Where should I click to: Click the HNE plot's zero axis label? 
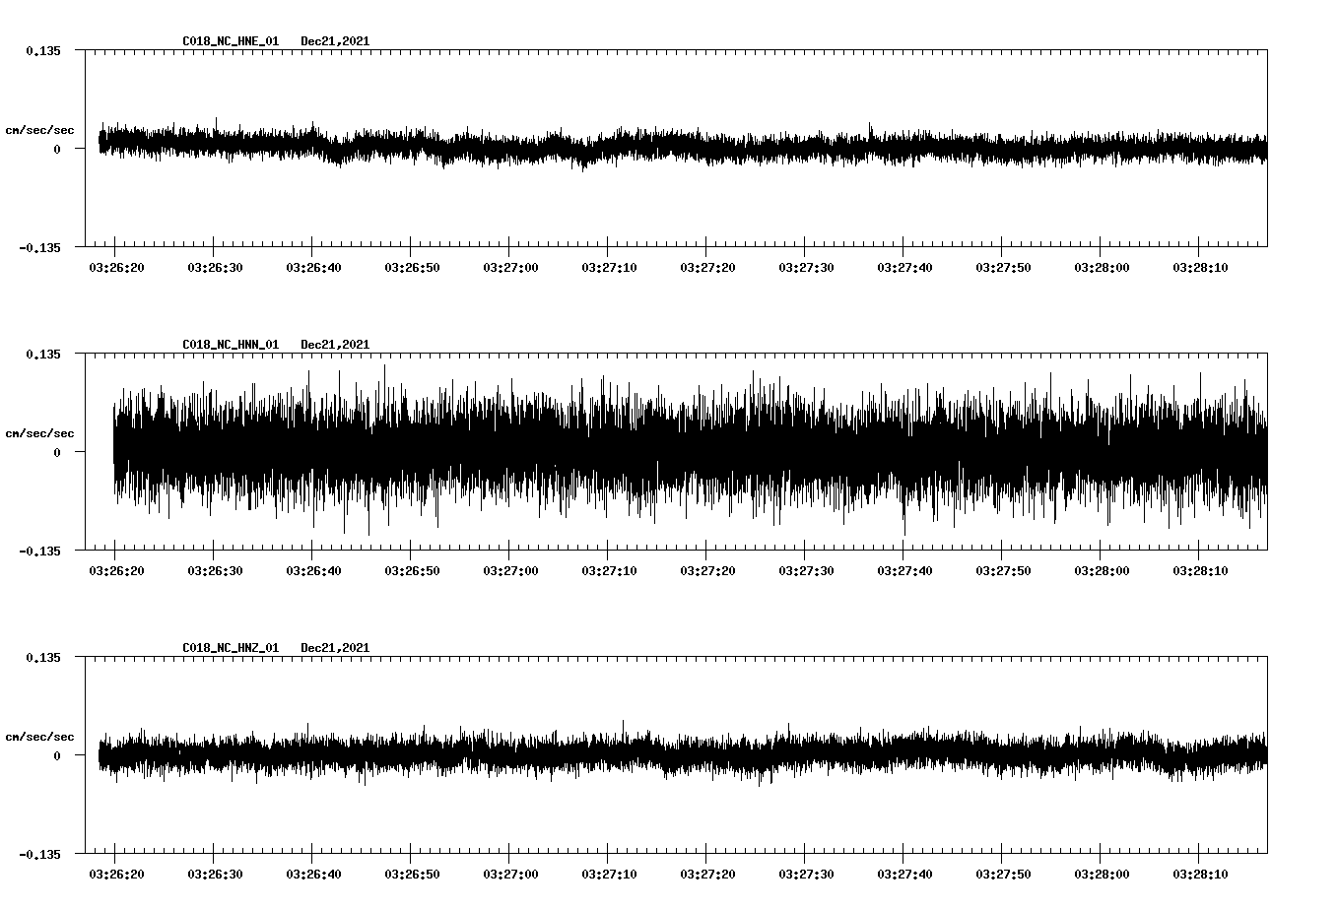point(57,149)
